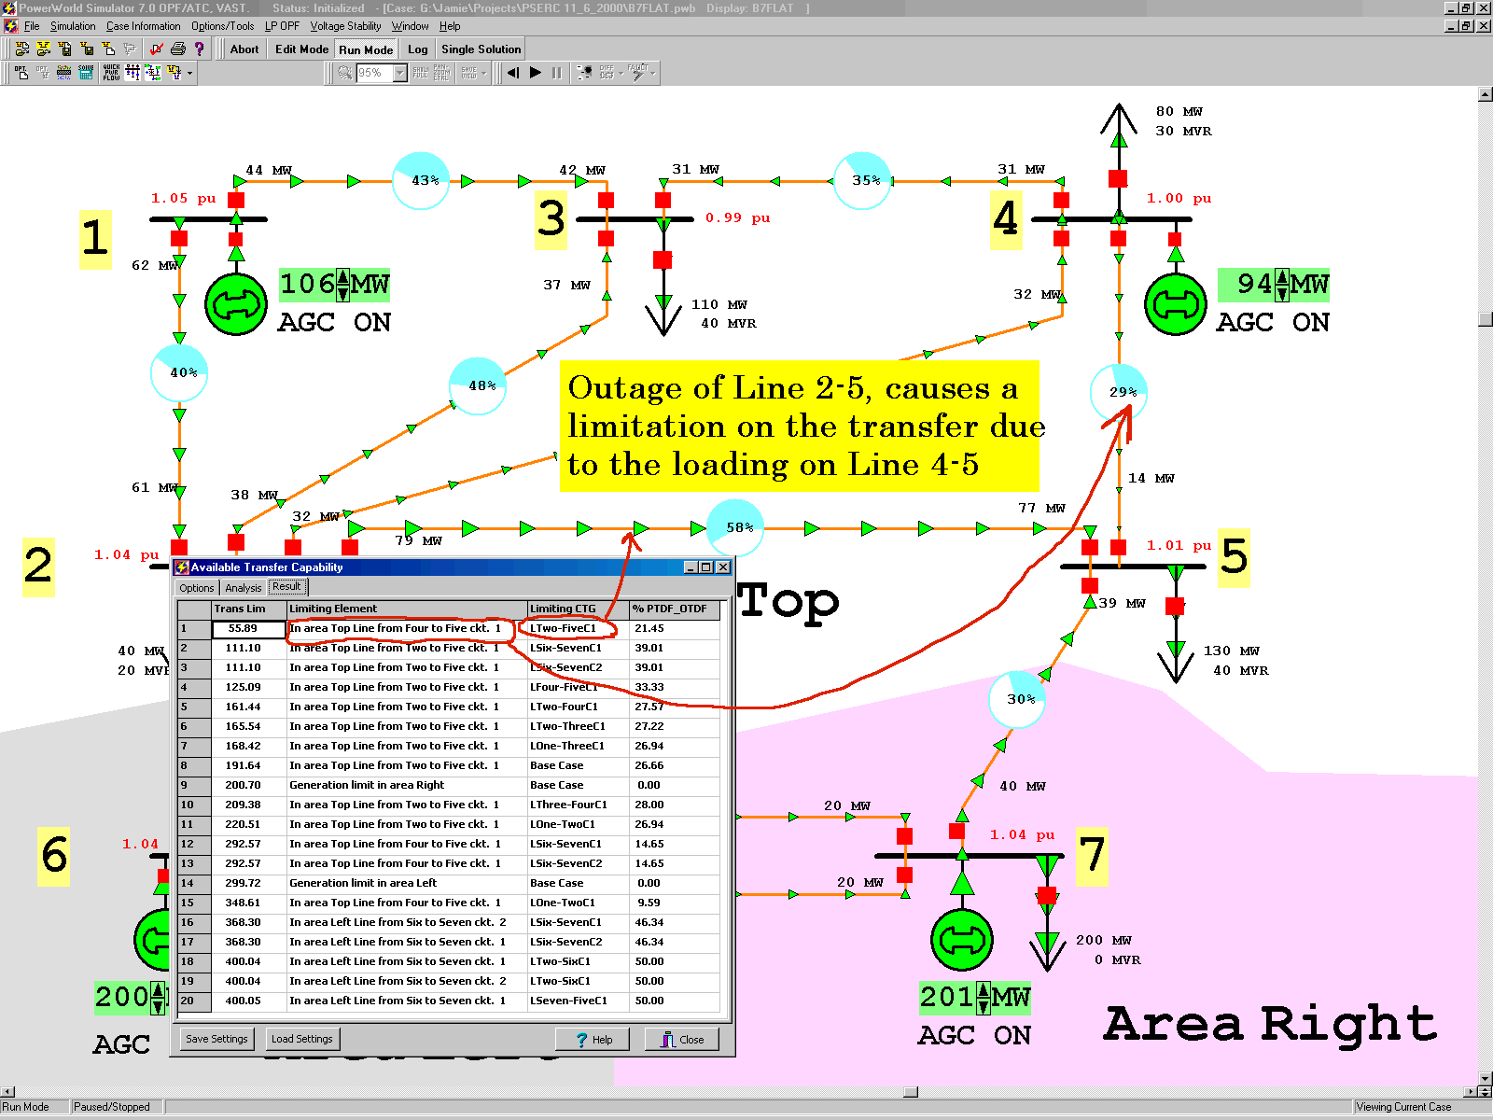The image size is (1493, 1120).
Task: Click the Solve calculator icon
Action: (86, 73)
